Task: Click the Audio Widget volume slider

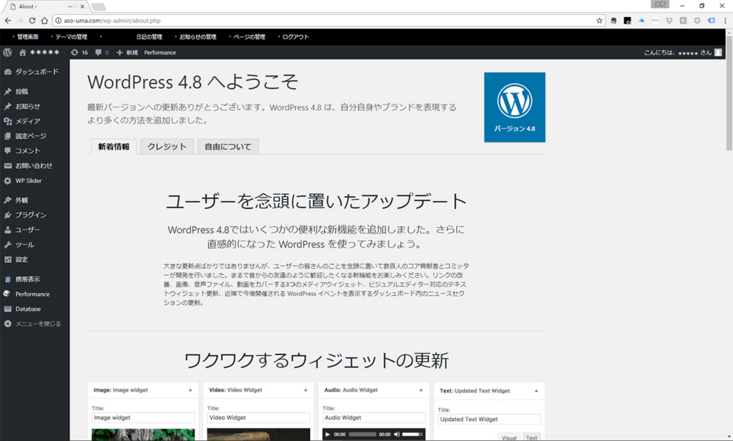Action: pos(412,435)
